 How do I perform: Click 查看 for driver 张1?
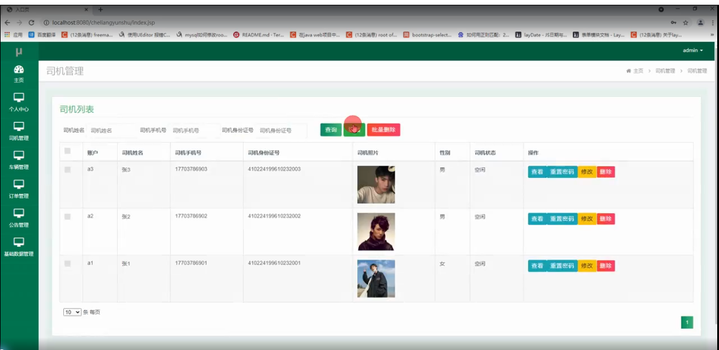pyautogui.click(x=537, y=266)
